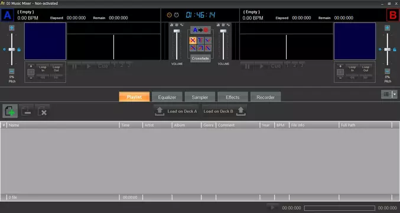This screenshot has height=213, width=400.
Task: Click the add file to playlist icon
Action: 10,111
